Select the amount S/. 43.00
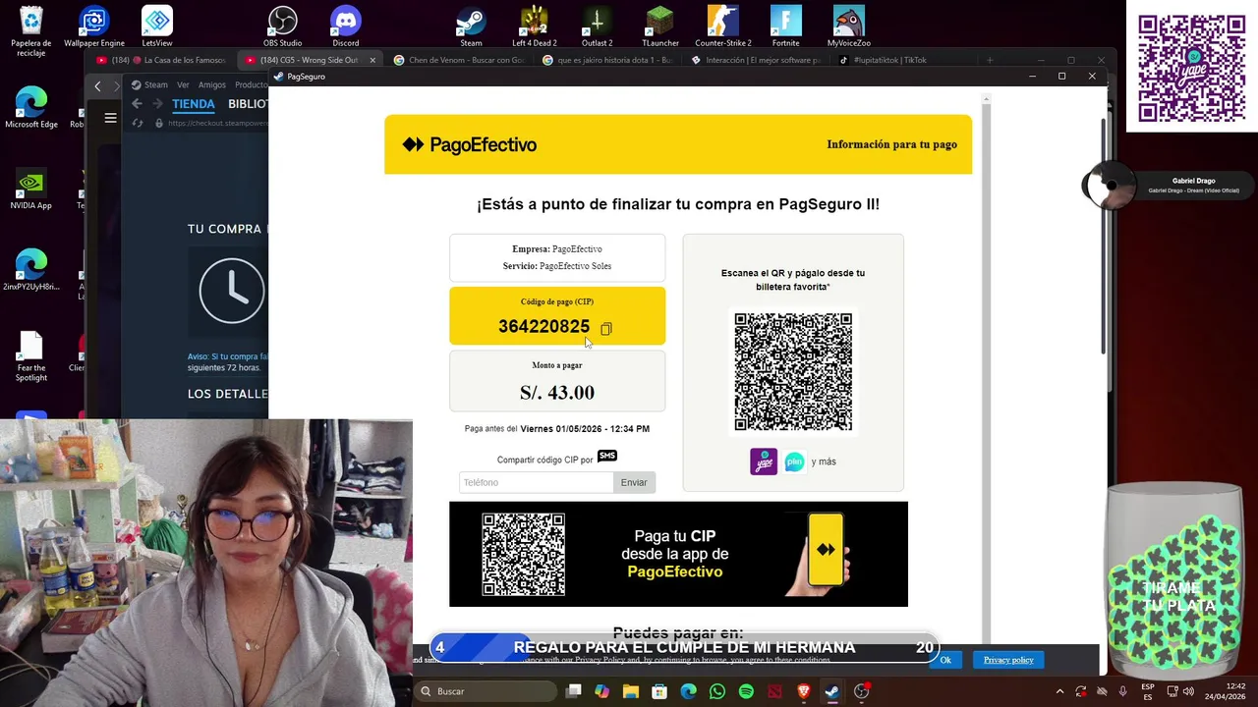 coord(557,393)
